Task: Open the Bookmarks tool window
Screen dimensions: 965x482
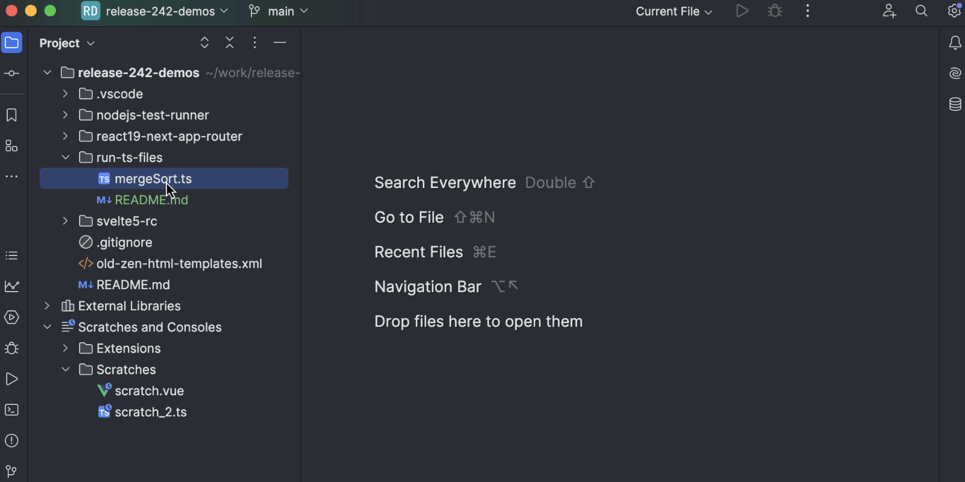Action: coord(11,115)
